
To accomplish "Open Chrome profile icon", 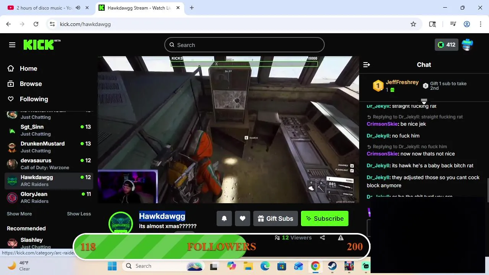I will click(467, 24).
